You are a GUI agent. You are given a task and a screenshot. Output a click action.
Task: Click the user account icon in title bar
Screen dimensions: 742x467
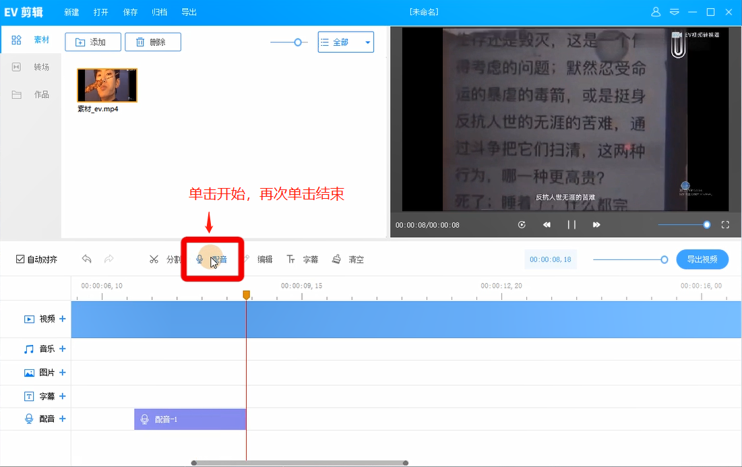click(656, 12)
